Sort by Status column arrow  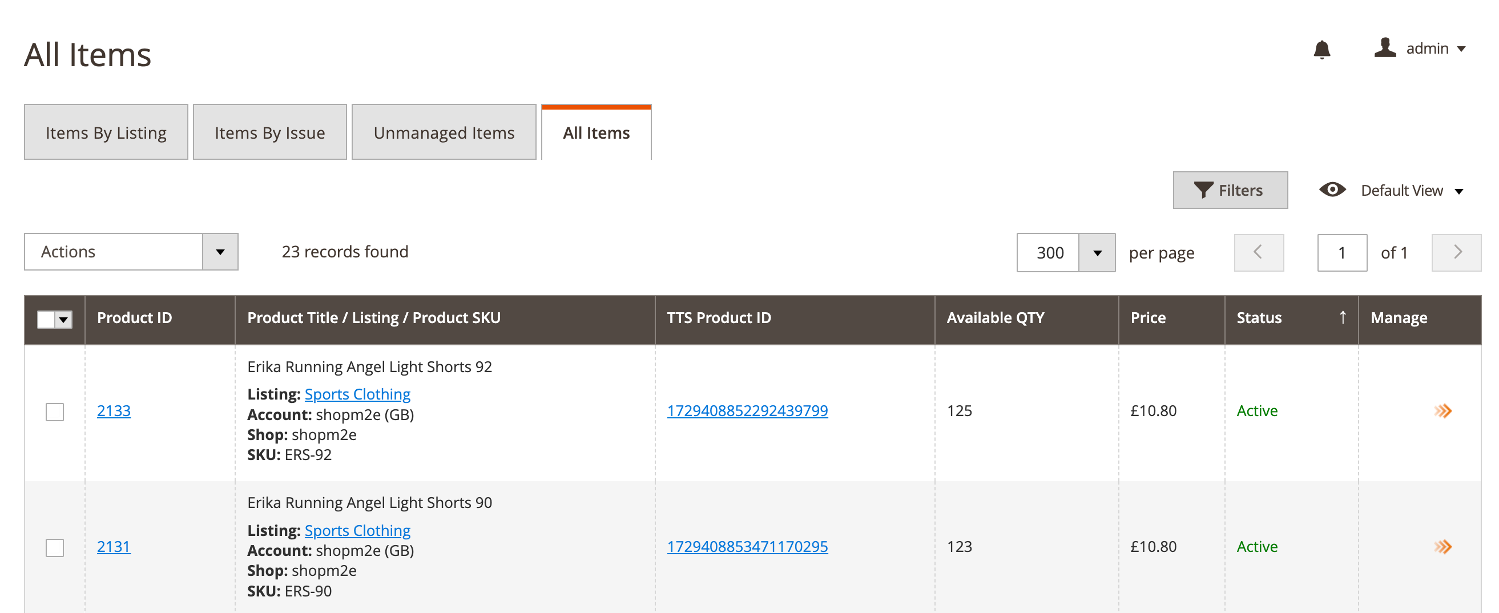pos(1343,317)
